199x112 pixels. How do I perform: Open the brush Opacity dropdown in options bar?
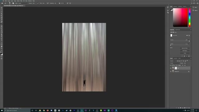click(x=34, y=3)
